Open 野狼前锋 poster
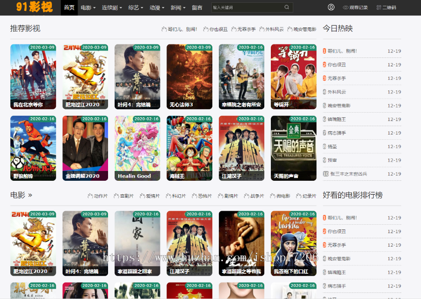Screen dimensions: 421x299 pyautogui.click(x=33, y=148)
